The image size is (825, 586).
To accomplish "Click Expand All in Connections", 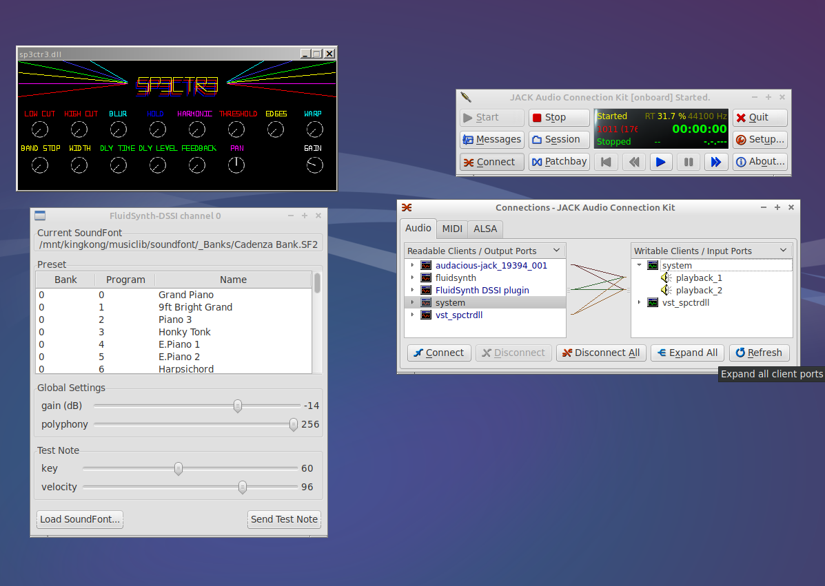I will pos(688,353).
